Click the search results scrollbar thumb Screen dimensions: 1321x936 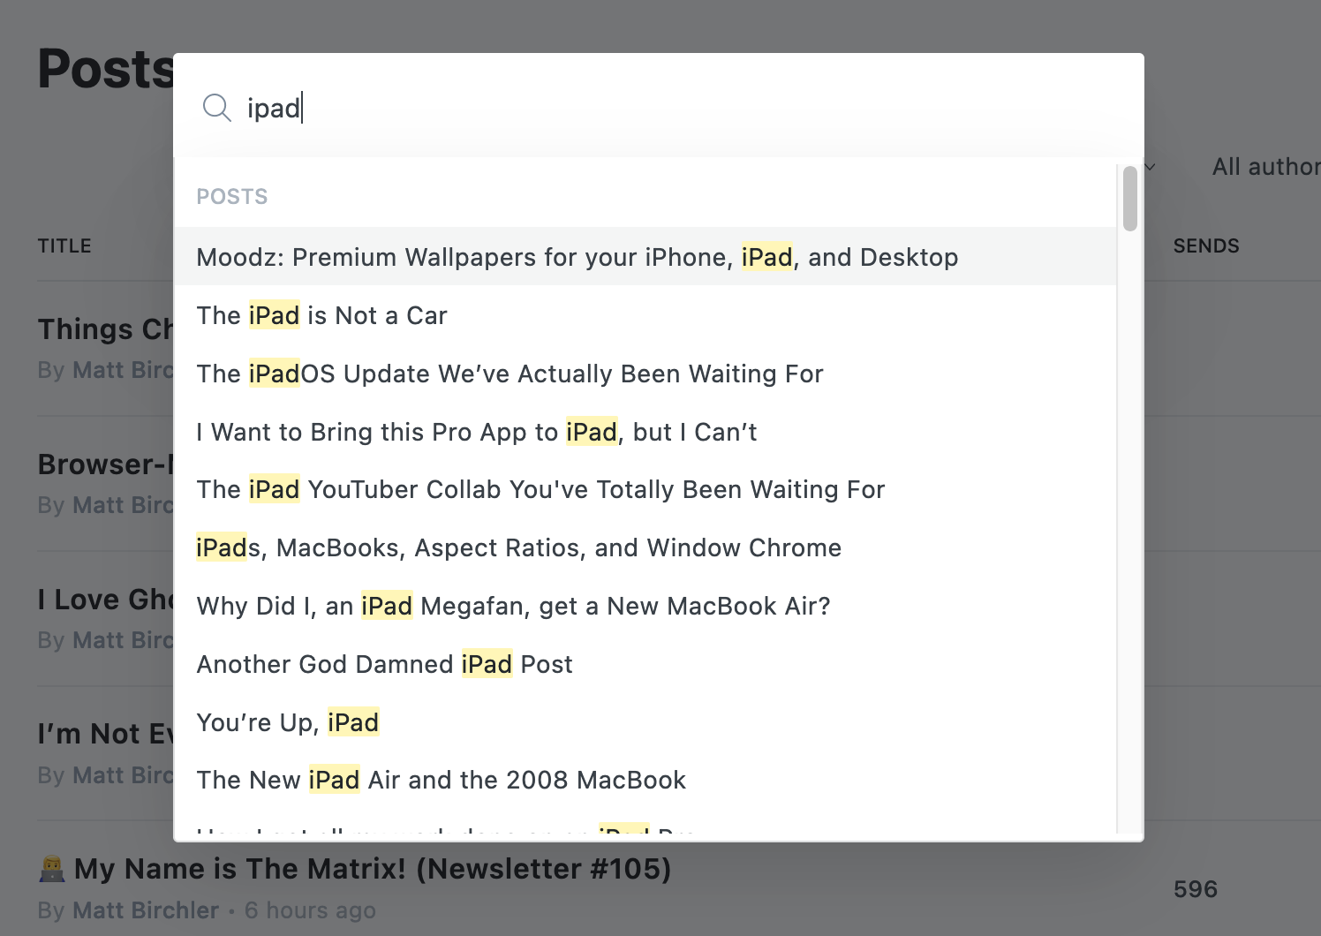[x=1130, y=199]
